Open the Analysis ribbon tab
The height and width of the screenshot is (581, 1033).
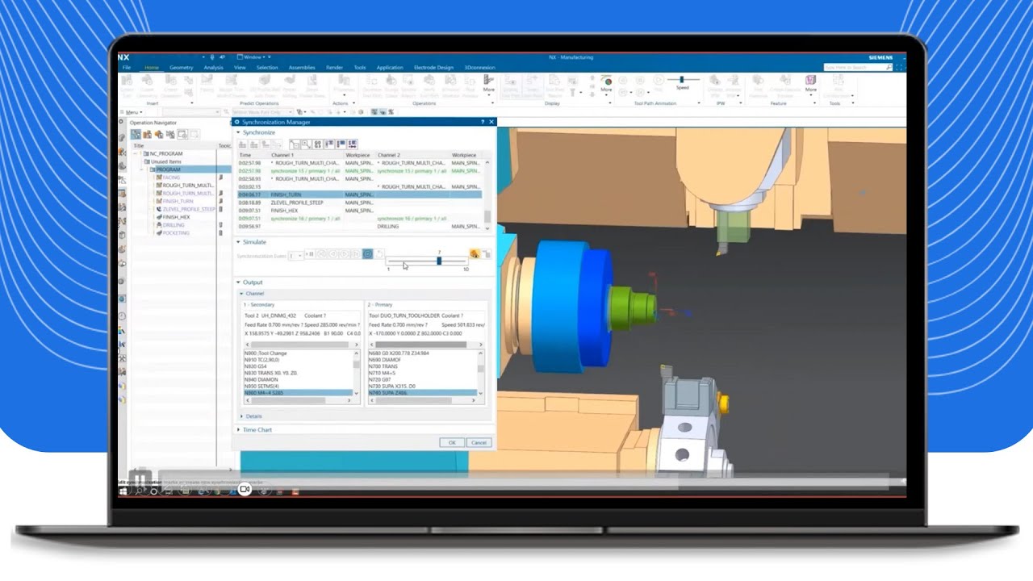point(213,68)
